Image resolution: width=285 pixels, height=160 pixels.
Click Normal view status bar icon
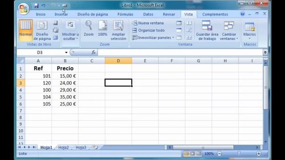pos(186,154)
